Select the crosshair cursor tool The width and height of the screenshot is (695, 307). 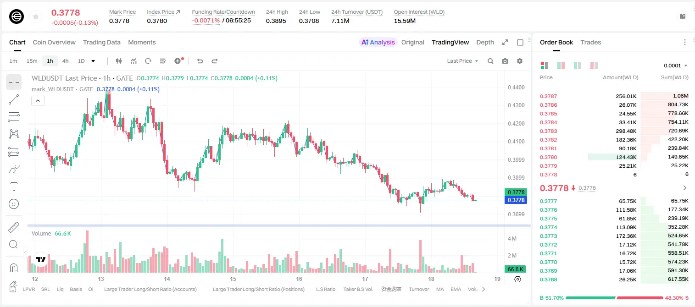14,82
